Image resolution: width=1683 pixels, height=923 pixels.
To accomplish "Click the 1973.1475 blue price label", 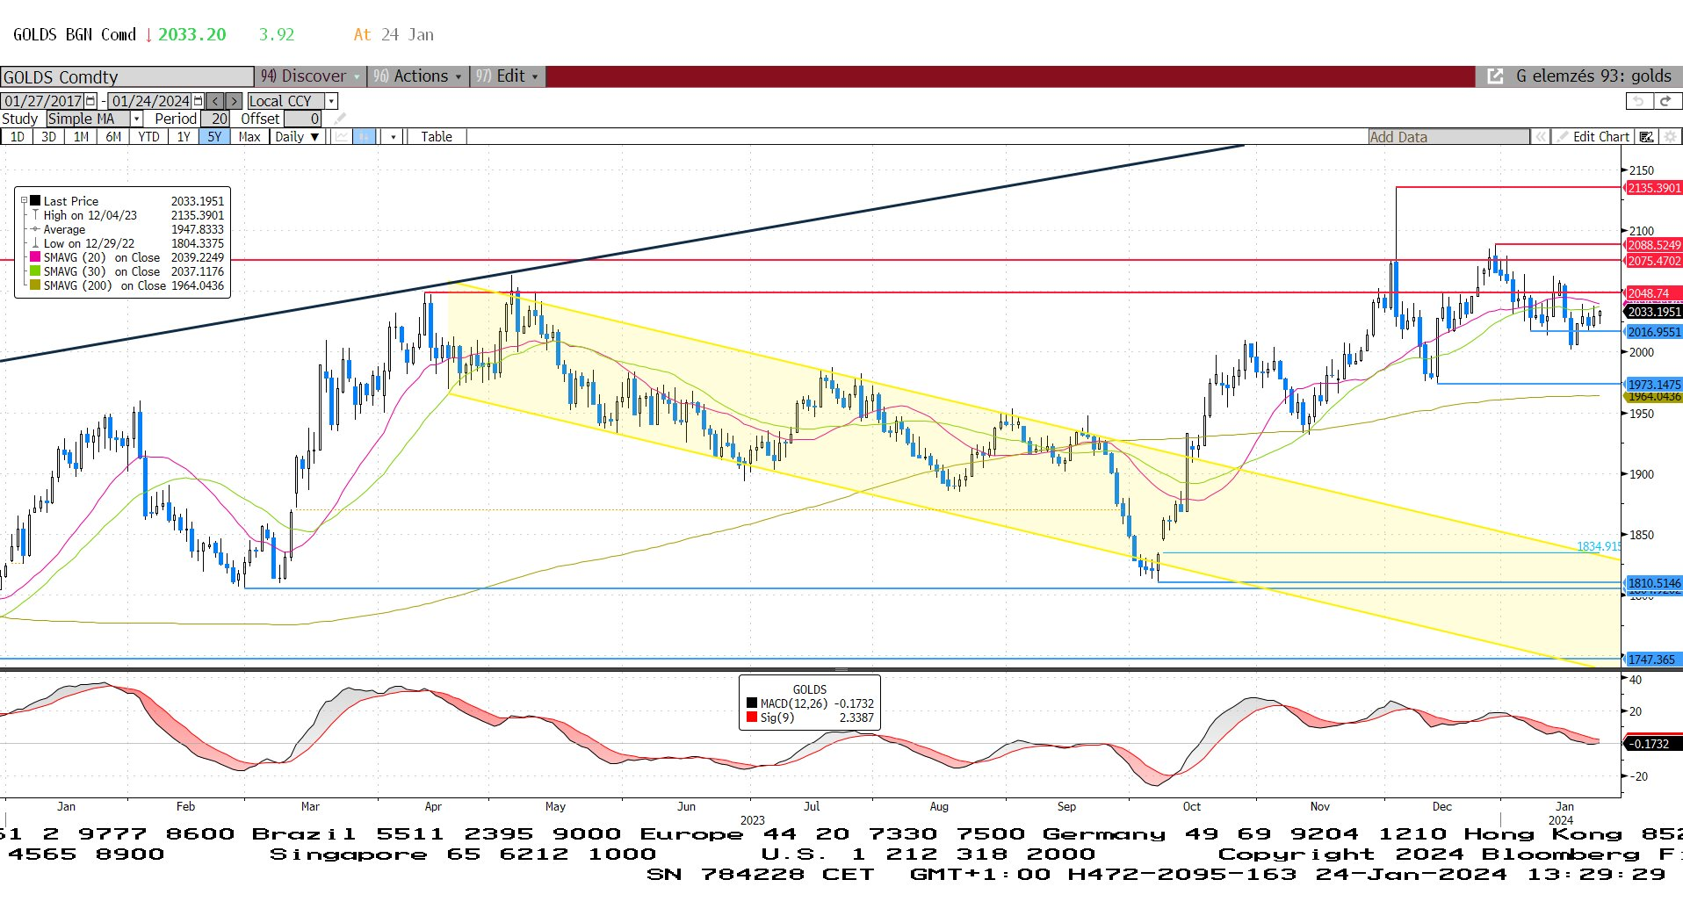I will point(1654,385).
